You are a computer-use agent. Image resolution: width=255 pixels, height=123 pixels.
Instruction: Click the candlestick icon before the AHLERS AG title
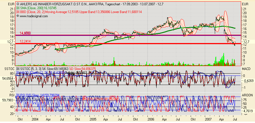tap(18, 4)
